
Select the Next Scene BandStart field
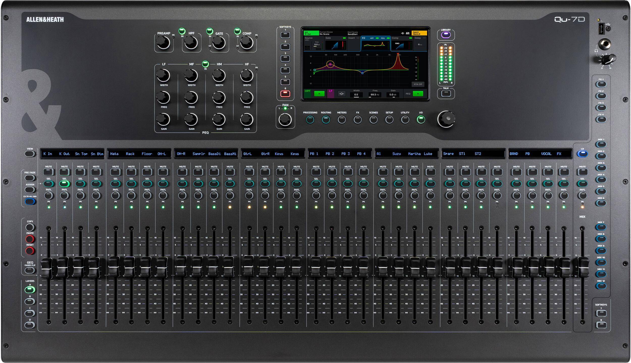pos(353,33)
